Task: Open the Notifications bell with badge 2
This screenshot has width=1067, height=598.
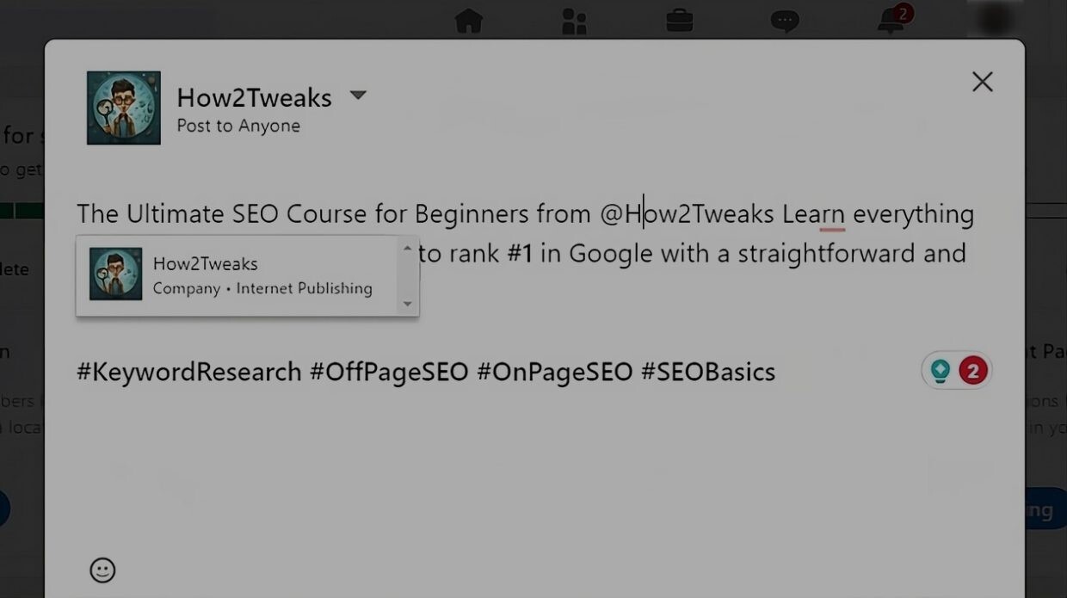Action: pos(893,19)
